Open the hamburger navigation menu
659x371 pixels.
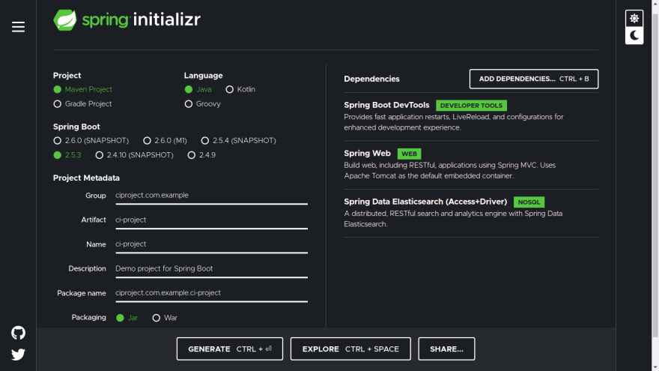(x=18, y=27)
